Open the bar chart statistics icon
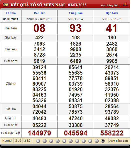Viewport: 131px width, 148px height. pos(125,4)
